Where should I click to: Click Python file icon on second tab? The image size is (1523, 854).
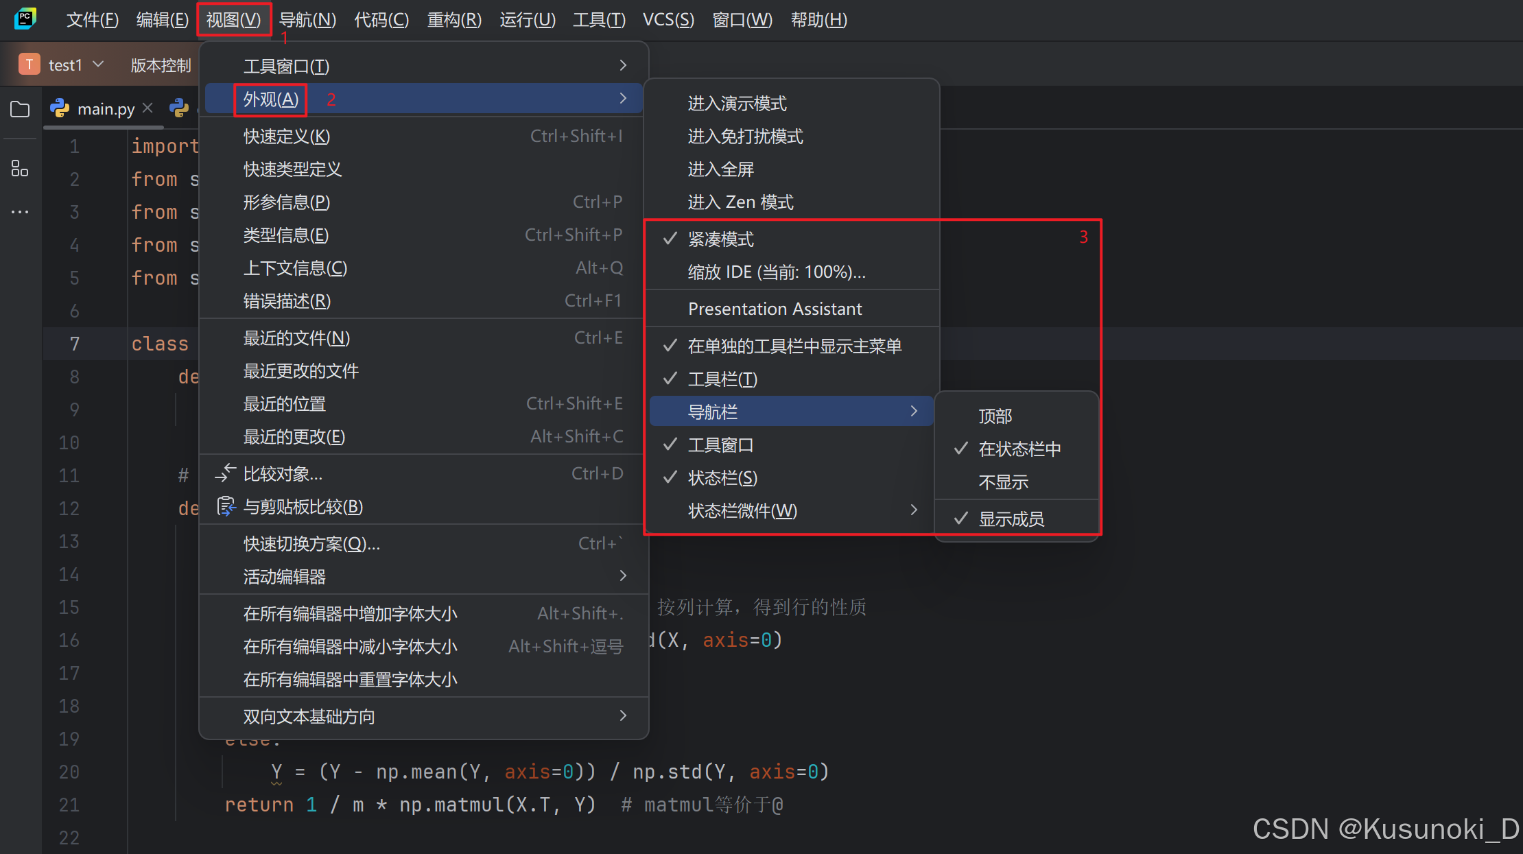[x=179, y=108]
